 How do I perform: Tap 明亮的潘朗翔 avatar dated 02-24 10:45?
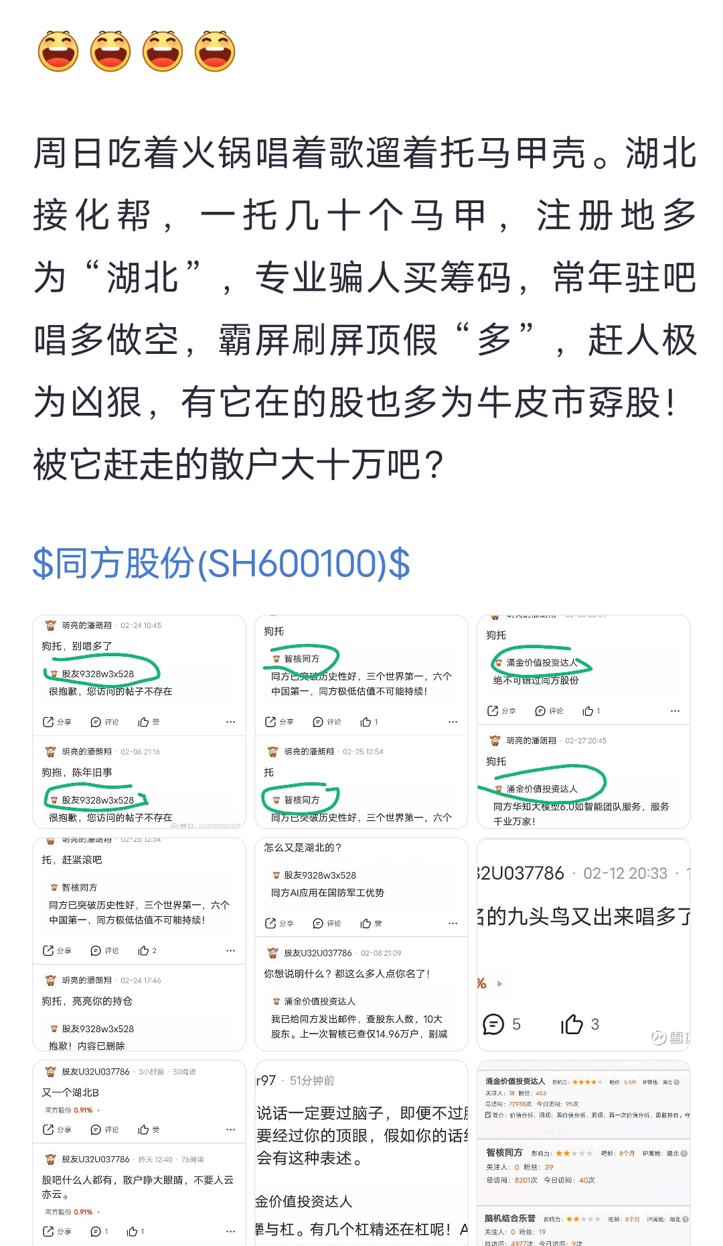50,625
